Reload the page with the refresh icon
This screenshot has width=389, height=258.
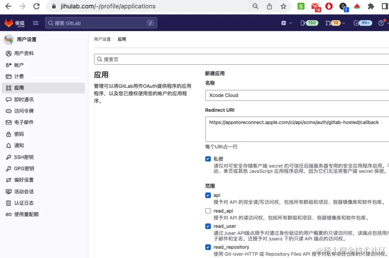point(36,6)
